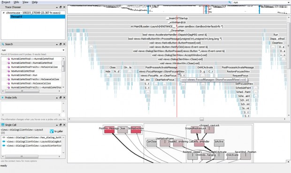291x173 pixels.
Task: Select the OnNCActivate call bar
Action: [205, 68]
